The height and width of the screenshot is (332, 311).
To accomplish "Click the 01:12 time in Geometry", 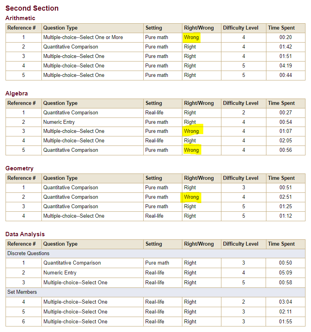I will (286, 216).
